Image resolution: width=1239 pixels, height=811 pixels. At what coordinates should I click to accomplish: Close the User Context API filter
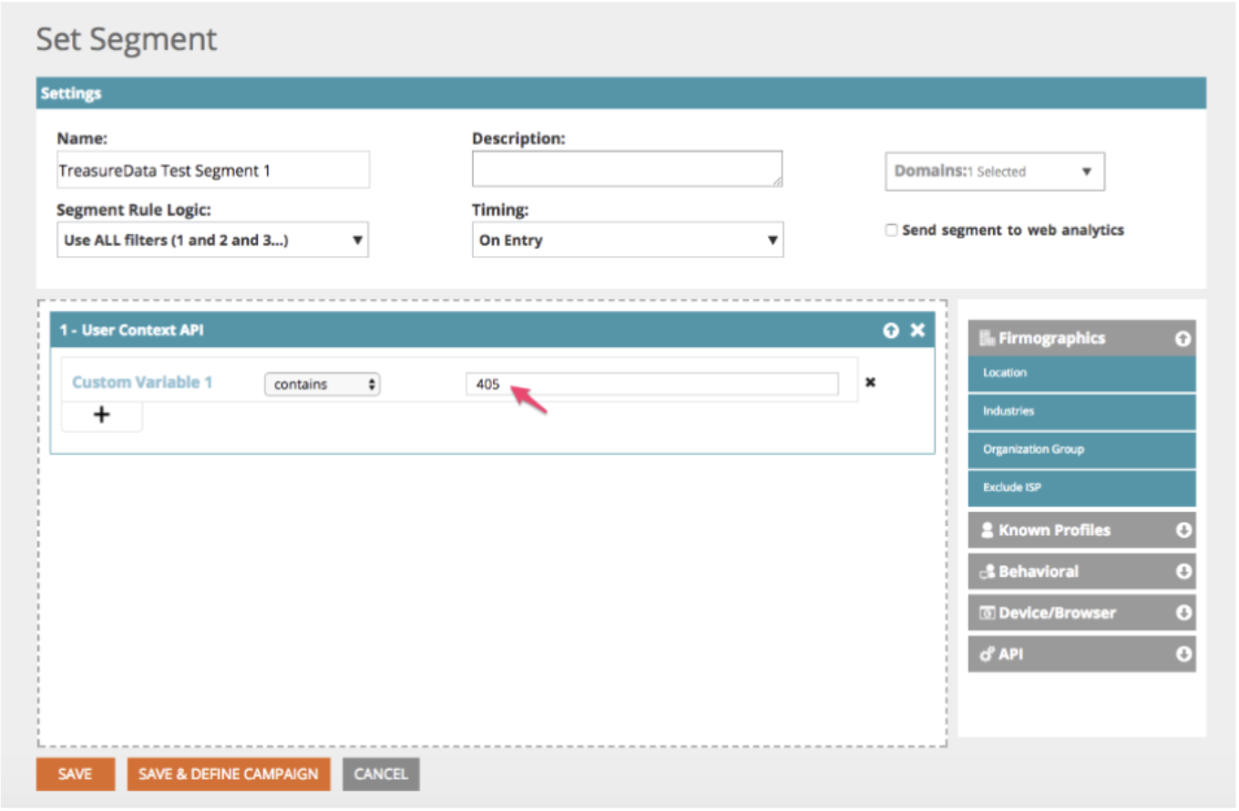pyautogui.click(x=917, y=331)
